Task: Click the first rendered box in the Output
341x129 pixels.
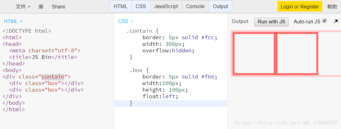Action: [x=254, y=54]
